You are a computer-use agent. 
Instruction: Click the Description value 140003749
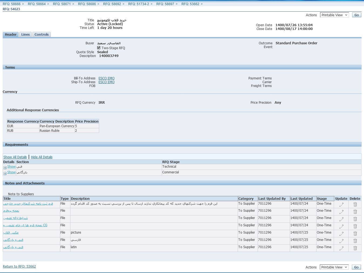(109, 56)
